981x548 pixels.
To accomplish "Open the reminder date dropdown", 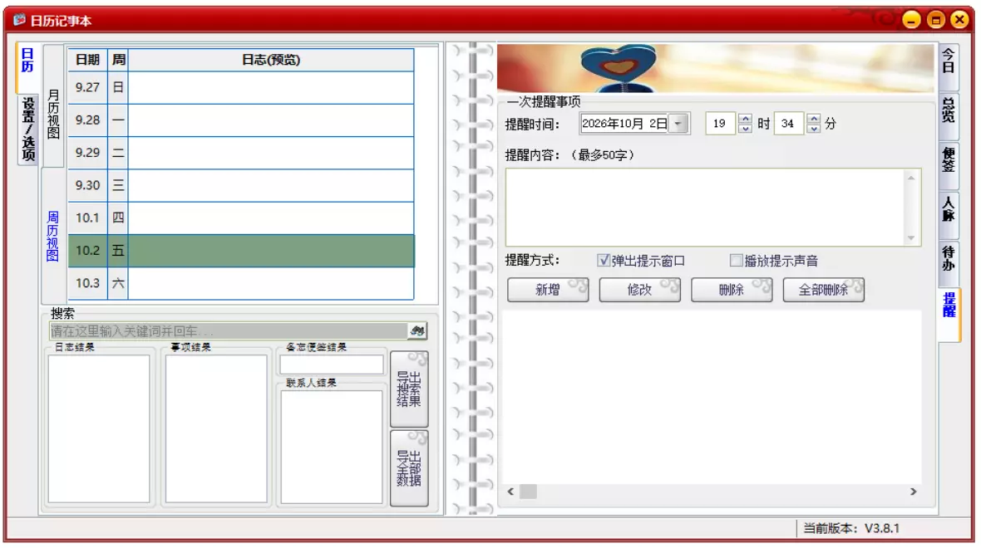I will [678, 123].
